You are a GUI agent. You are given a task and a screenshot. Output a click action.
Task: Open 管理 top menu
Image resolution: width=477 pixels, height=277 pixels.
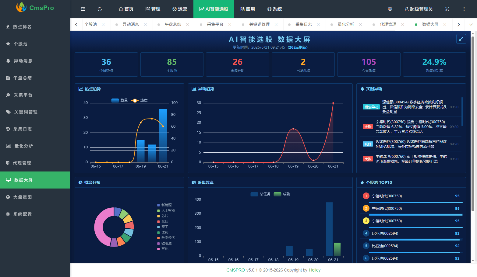tap(153, 9)
